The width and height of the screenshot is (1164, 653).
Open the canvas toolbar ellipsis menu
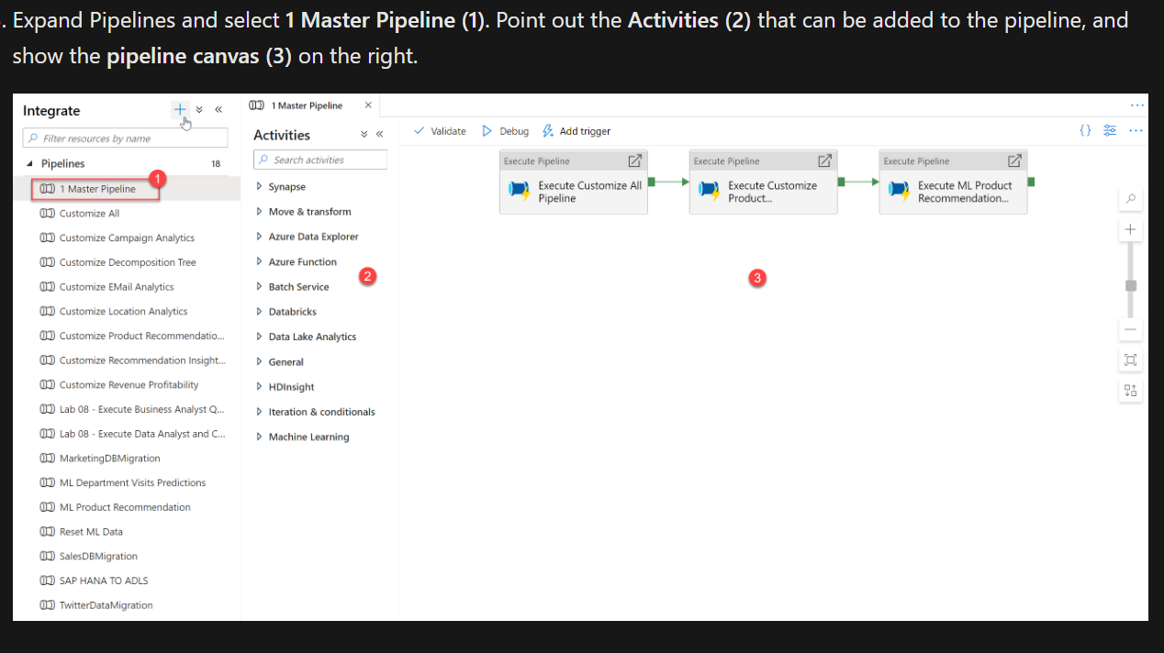[x=1136, y=130]
